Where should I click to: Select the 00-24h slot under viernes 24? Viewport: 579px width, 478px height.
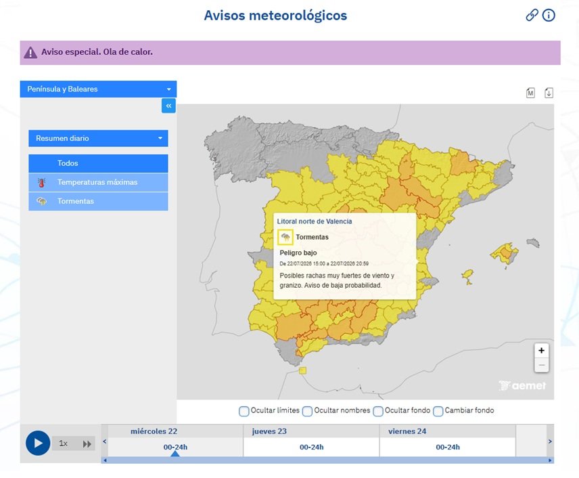point(448,447)
